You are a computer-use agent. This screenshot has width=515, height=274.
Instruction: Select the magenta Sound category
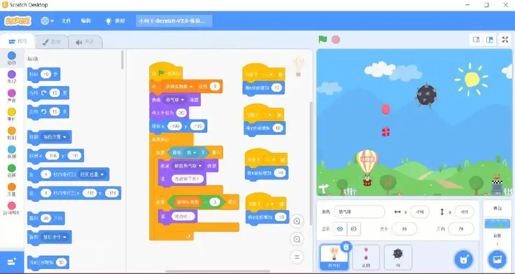coord(12,95)
